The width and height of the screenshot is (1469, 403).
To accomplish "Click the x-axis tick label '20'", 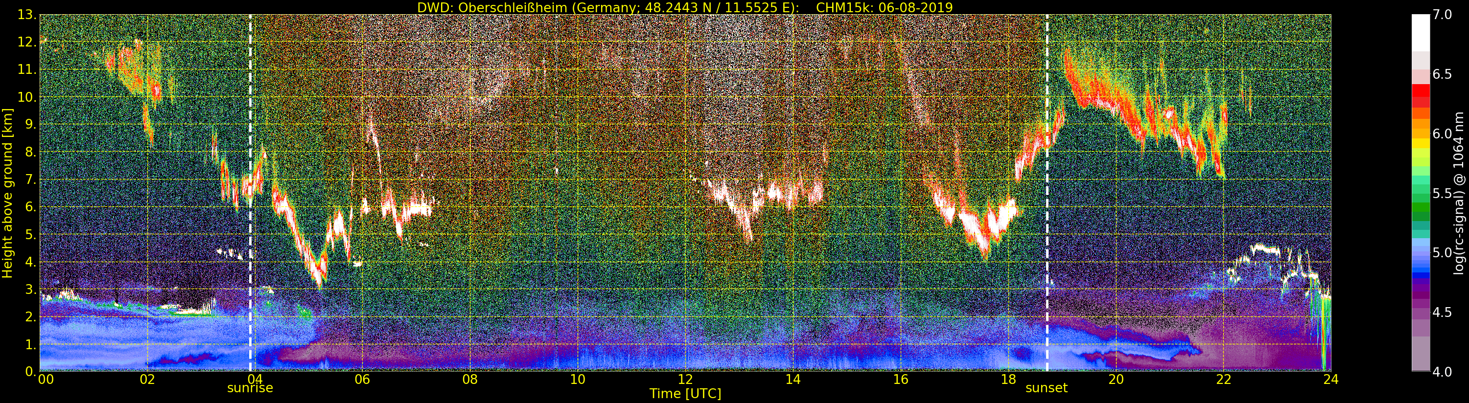I will pyautogui.click(x=1116, y=380).
